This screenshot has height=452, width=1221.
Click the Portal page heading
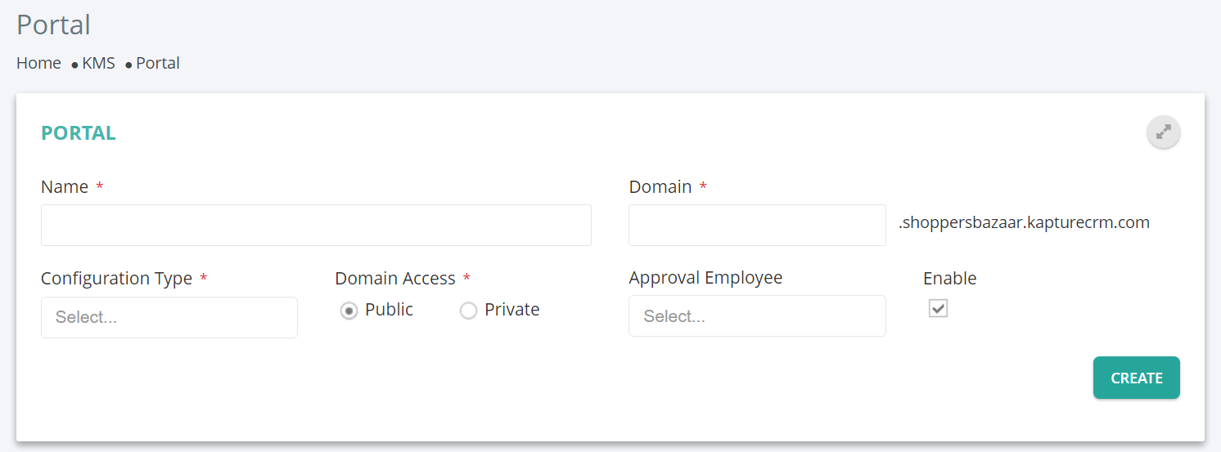point(53,25)
